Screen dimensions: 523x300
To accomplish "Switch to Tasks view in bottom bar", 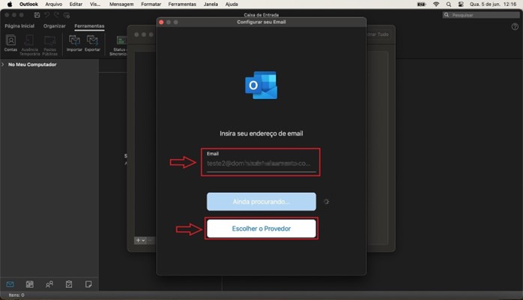I will point(69,284).
